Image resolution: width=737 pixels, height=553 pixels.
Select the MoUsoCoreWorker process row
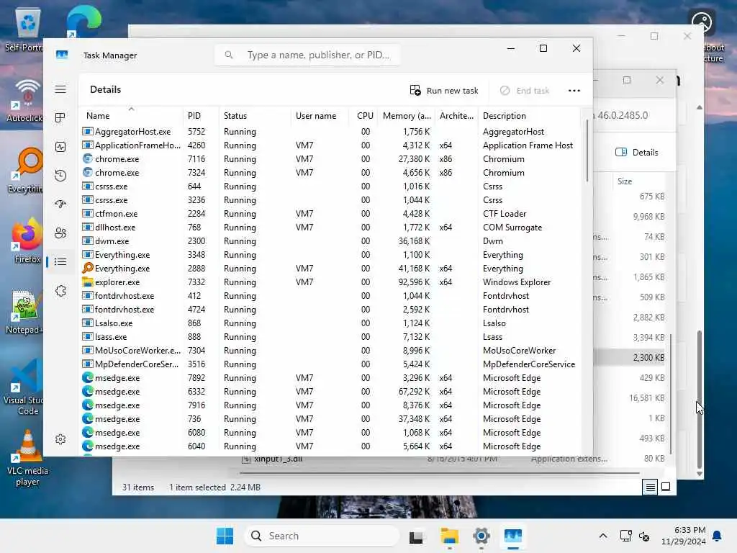pyautogui.click(x=331, y=351)
